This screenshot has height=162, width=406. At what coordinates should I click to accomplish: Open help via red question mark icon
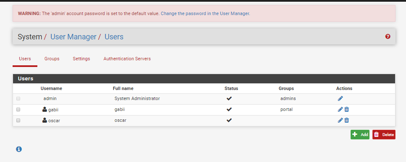[x=388, y=36]
